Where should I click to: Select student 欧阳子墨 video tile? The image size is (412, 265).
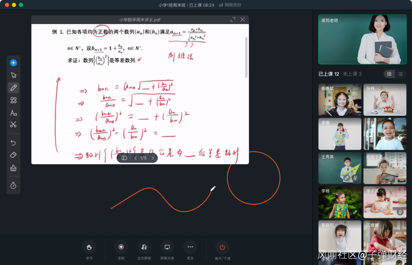click(x=385, y=168)
